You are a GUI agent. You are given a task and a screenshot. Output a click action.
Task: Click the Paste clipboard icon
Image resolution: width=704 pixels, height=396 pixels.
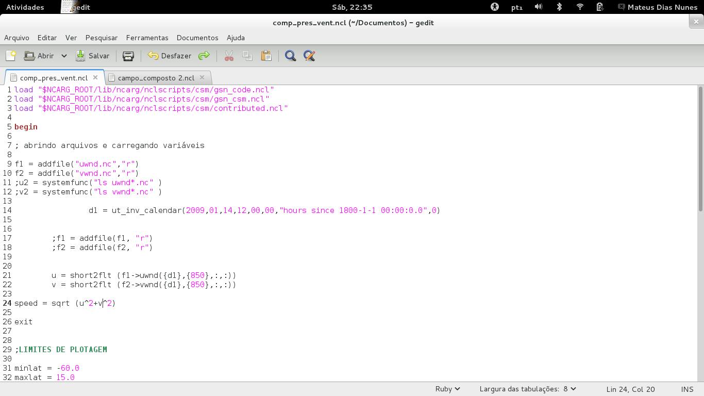click(x=266, y=56)
